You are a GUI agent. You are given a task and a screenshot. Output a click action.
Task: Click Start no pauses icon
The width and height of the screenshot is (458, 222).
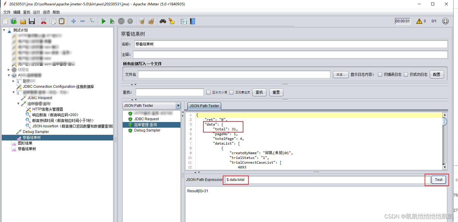(112, 21)
